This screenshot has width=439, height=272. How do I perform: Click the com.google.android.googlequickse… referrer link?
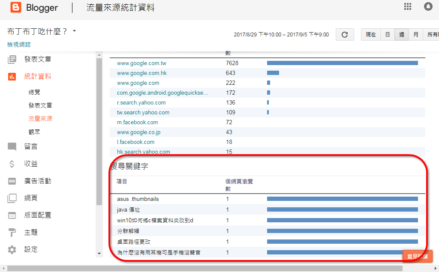coord(162,93)
